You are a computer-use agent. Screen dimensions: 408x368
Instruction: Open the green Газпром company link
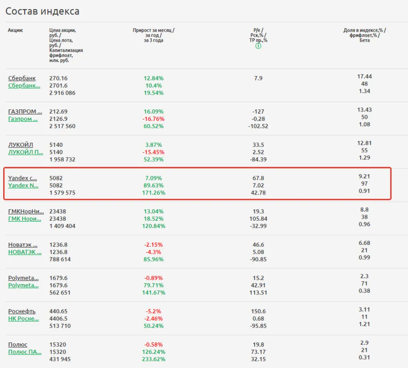(x=23, y=119)
